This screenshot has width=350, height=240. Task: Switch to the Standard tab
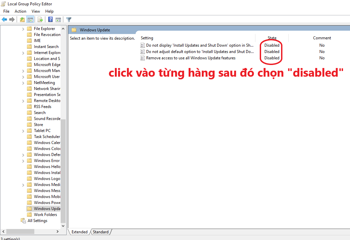coord(101,232)
